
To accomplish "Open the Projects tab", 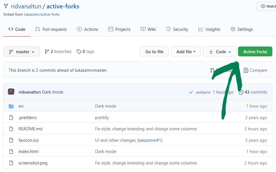I will click(x=119, y=29).
